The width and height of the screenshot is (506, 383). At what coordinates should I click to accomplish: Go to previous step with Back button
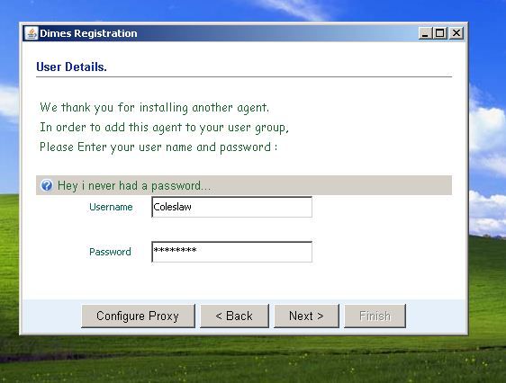point(234,316)
